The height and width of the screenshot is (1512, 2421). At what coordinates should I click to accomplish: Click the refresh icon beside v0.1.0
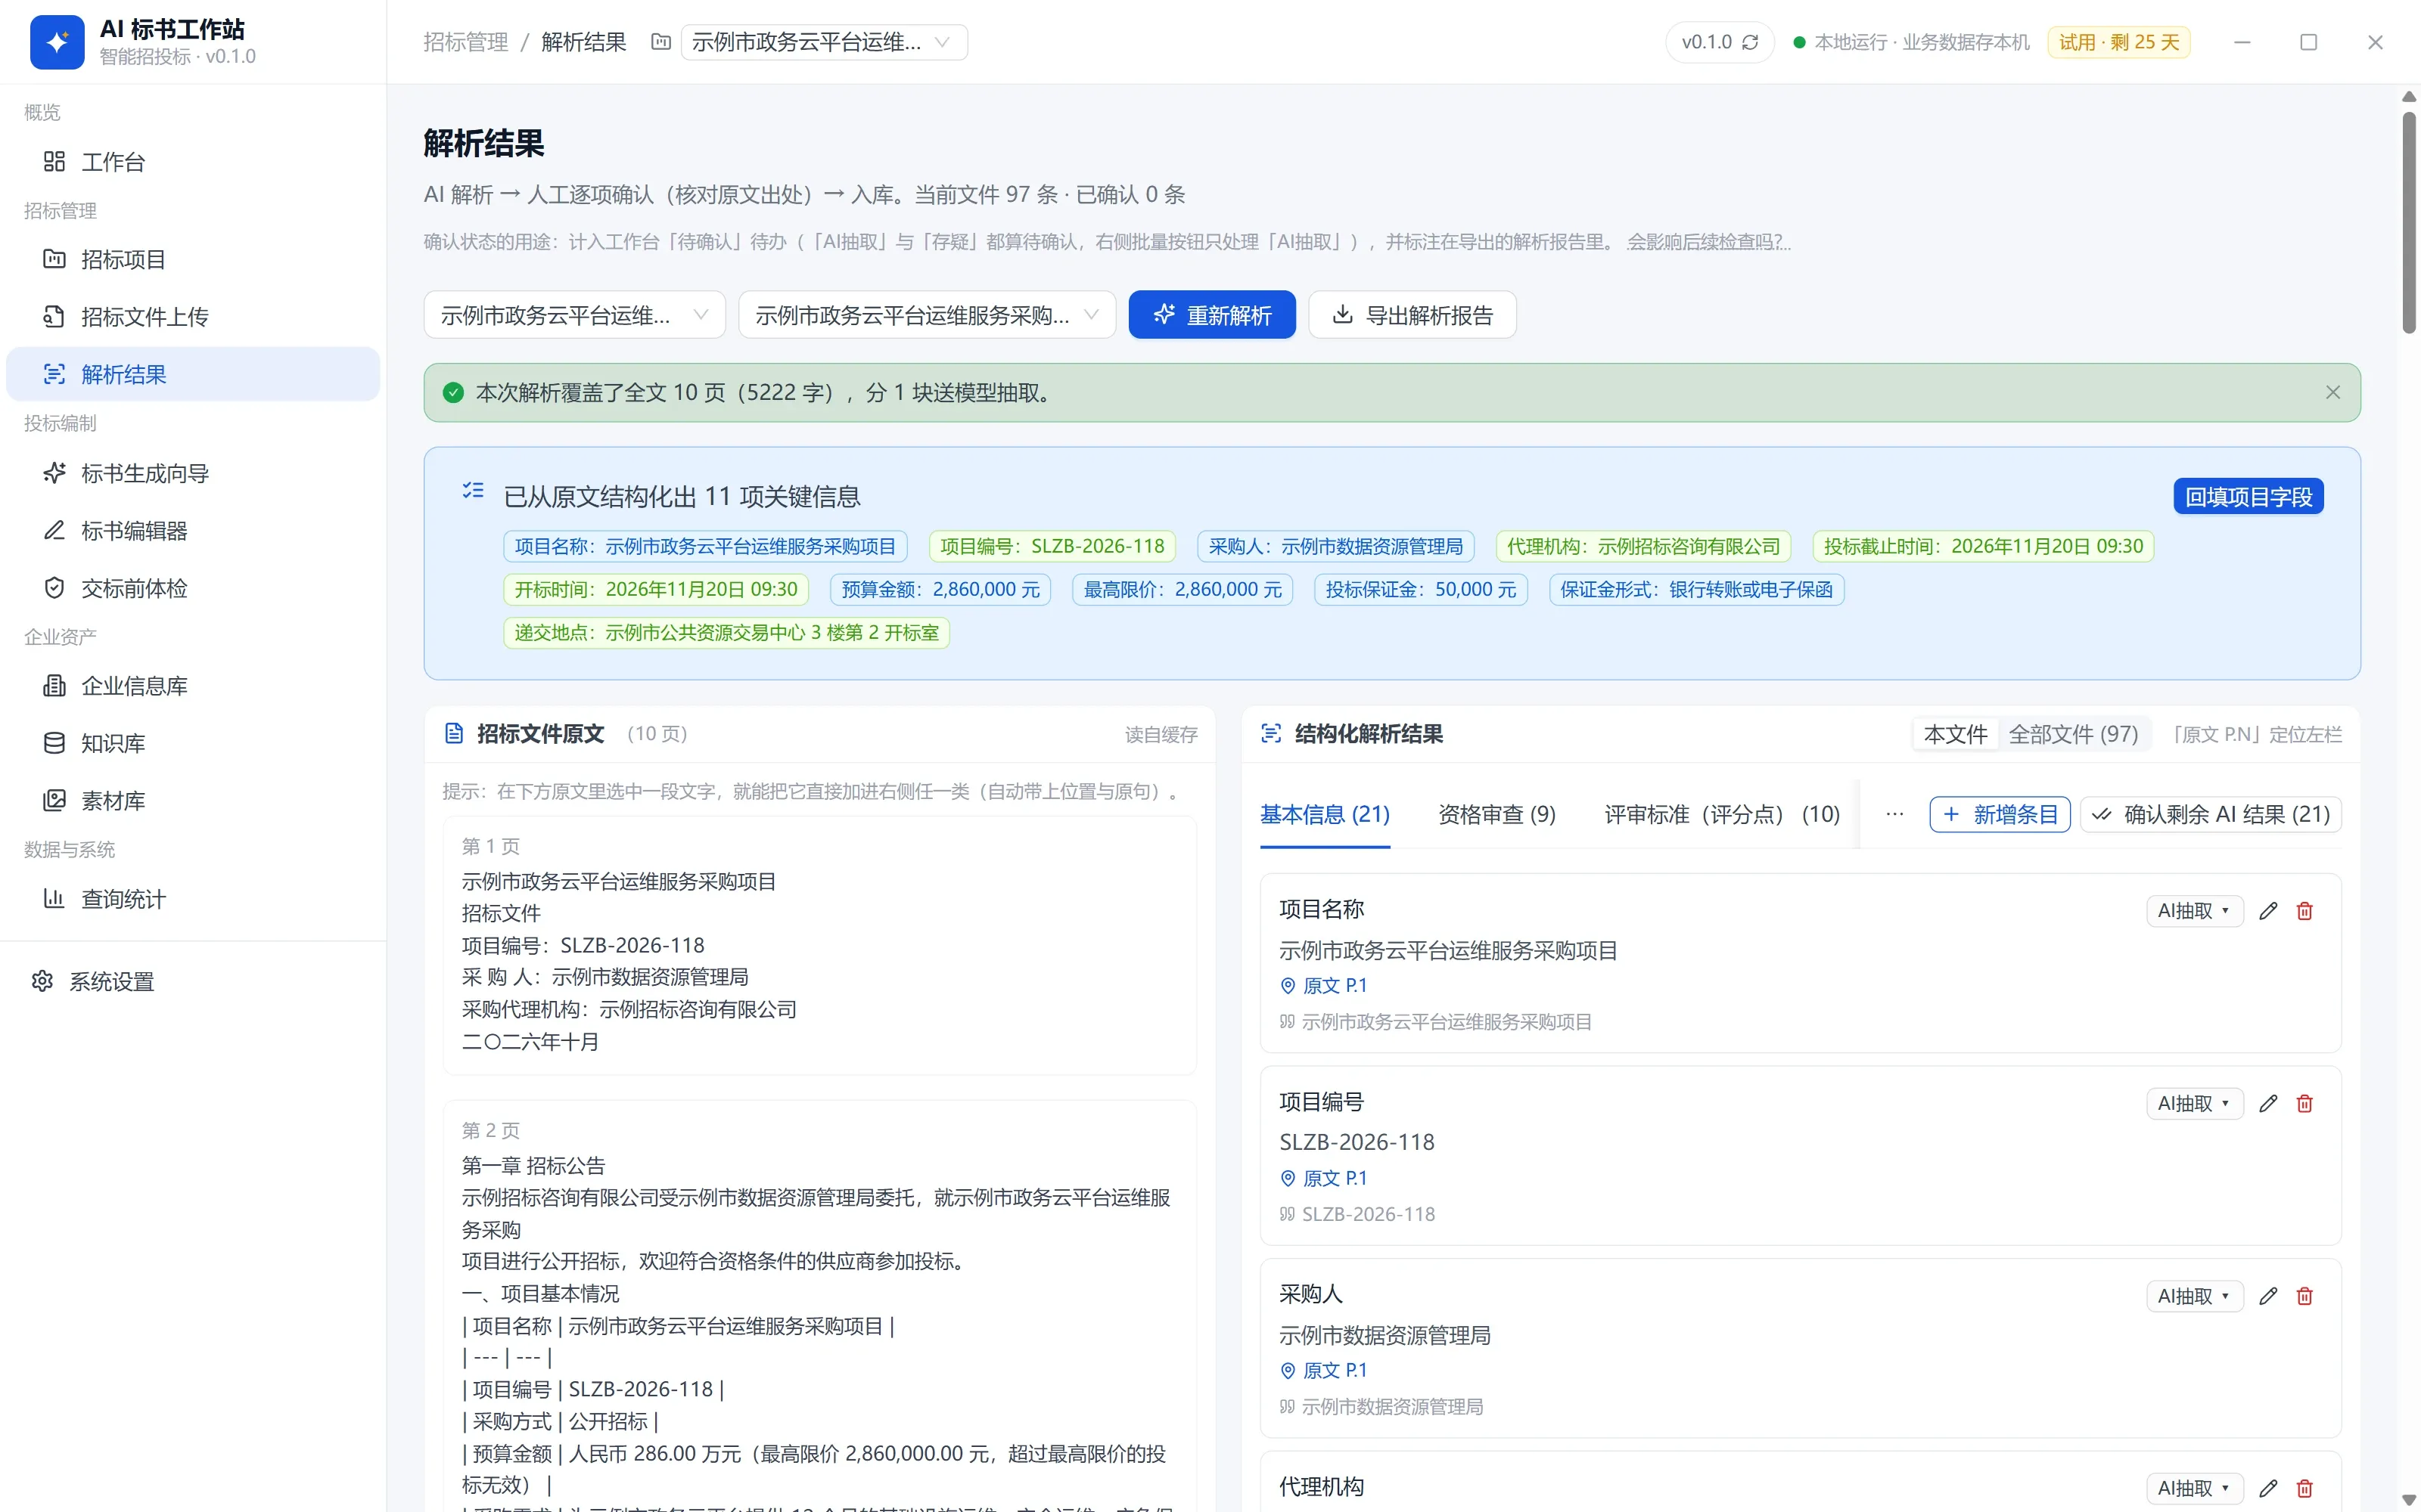pyautogui.click(x=1750, y=42)
